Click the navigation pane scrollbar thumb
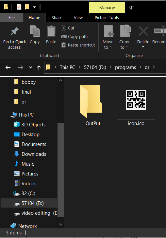The height and width of the screenshot is (238, 166). click(60, 170)
